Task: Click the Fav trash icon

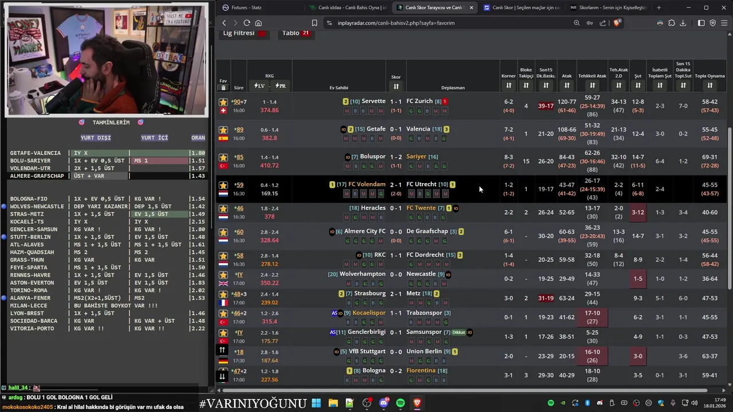Action: coord(223,88)
